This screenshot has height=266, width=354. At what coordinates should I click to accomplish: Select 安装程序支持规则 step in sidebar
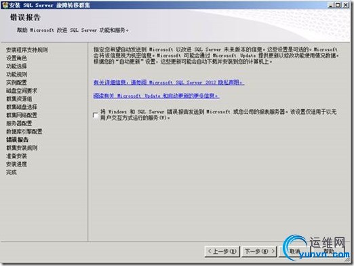tap(27, 50)
